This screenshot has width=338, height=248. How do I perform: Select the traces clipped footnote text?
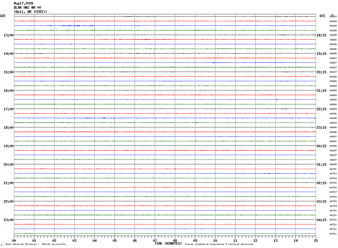[219, 244]
